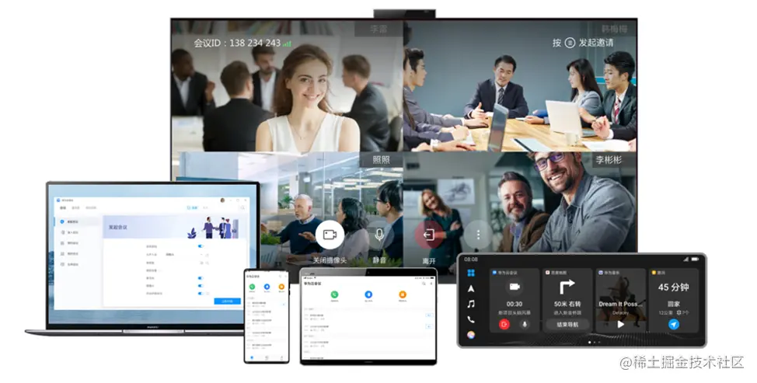
Task: Open user avatar in laptop app title bar
Action: (222, 200)
